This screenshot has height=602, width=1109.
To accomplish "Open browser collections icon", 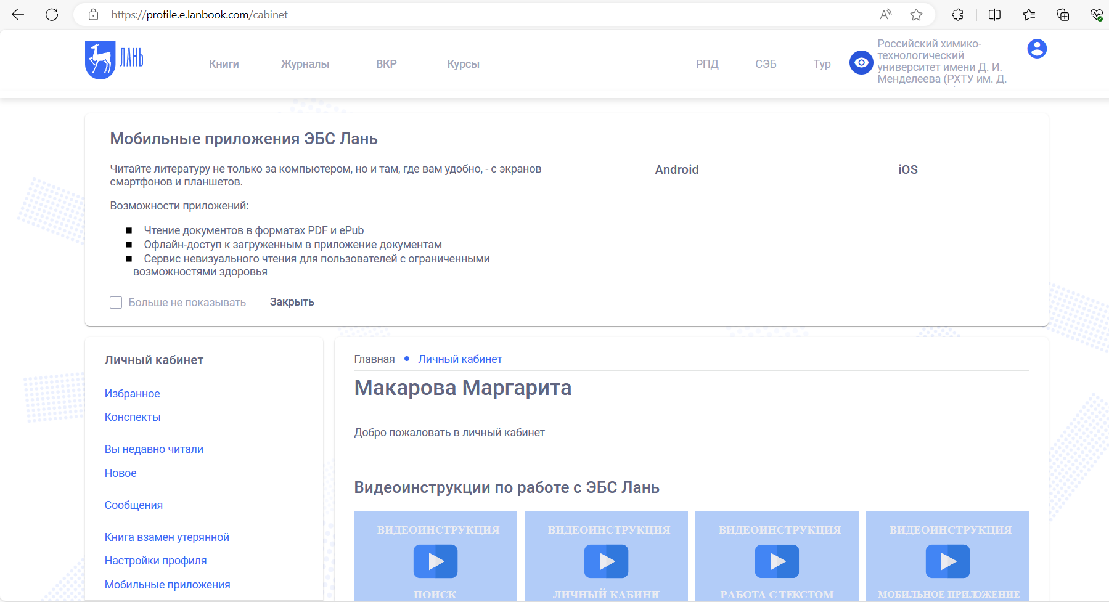I will pos(1063,15).
